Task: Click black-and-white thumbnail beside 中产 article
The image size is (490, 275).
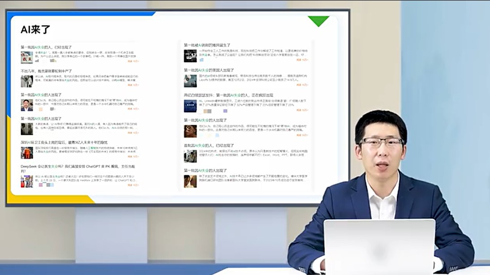Action: coord(27,81)
